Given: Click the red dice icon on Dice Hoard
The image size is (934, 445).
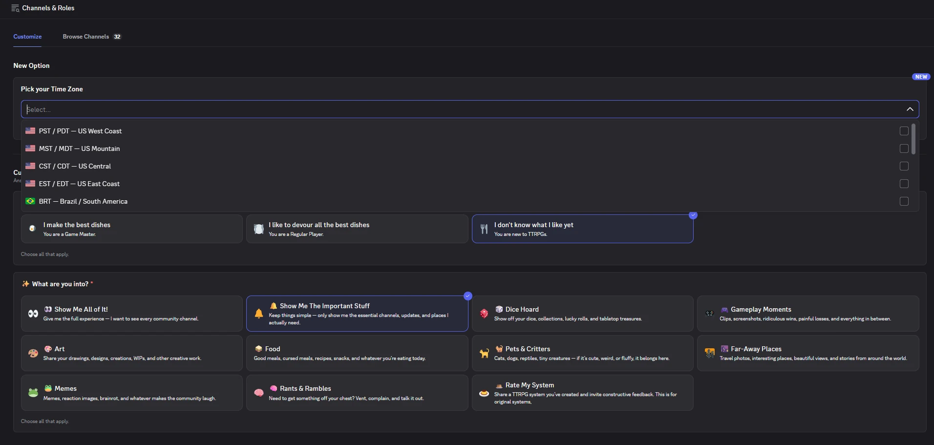Looking at the screenshot, I should (x=484, y=314).
